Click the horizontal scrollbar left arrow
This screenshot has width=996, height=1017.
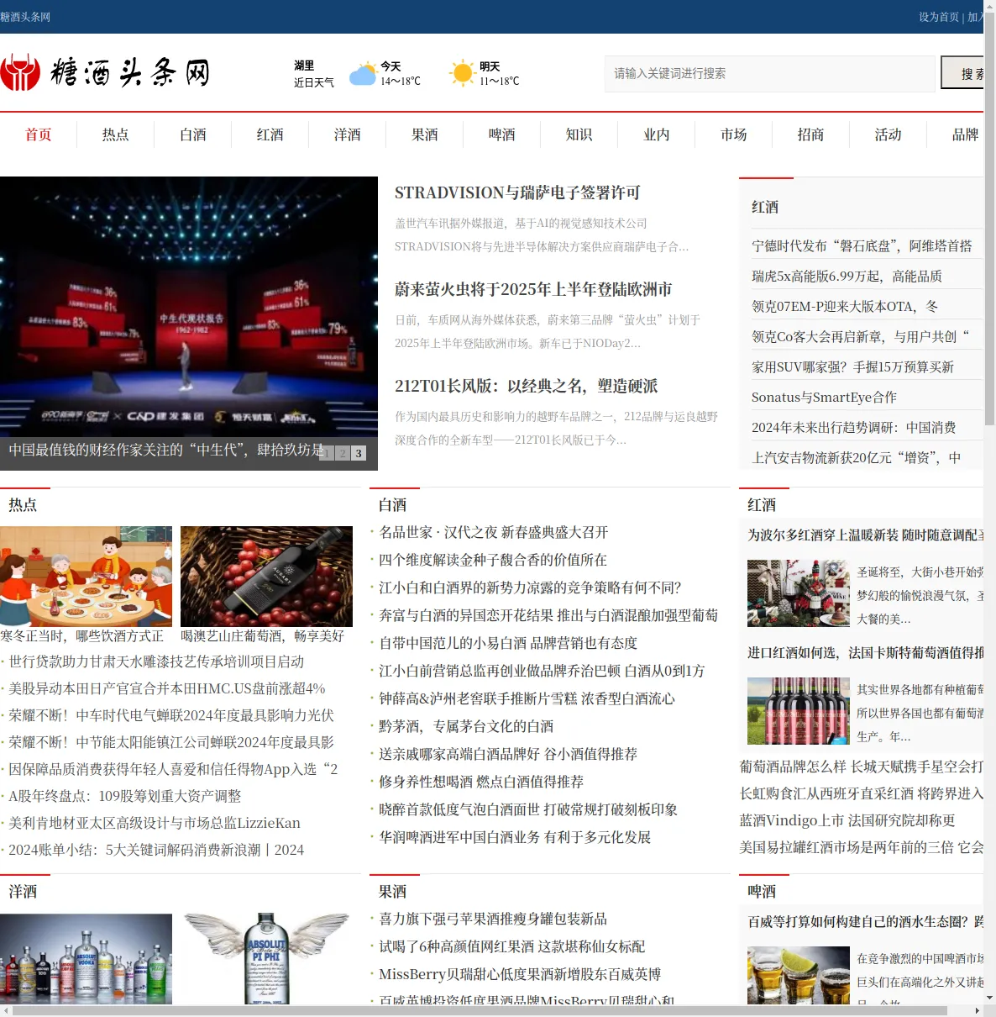pos(6,1010)
